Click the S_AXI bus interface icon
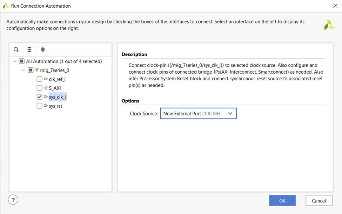Screen dimensions: 342x214 click(x=46, y=88)
